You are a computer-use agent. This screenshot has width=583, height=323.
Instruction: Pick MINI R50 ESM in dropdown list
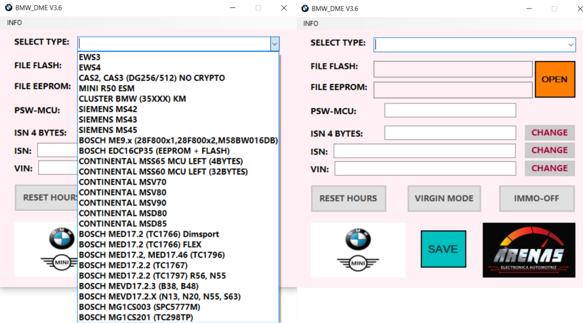(178, 88)
